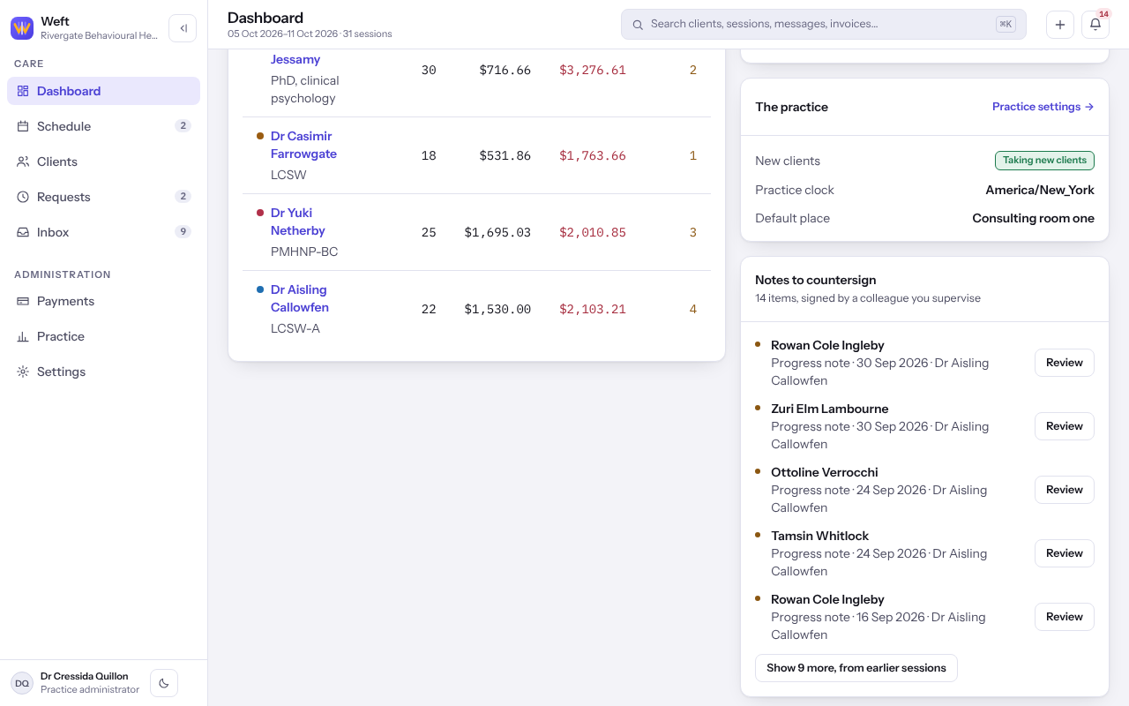Image resolution: width=1129 pixels, height=706 pixels.
Task: Click the DQ user avatar
Action: [22, 683]
